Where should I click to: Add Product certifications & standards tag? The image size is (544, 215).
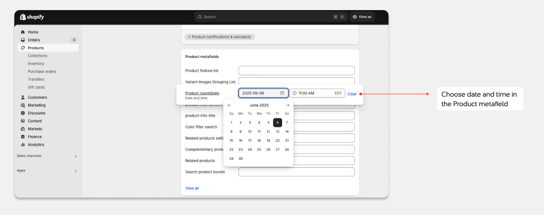[219, 37]
